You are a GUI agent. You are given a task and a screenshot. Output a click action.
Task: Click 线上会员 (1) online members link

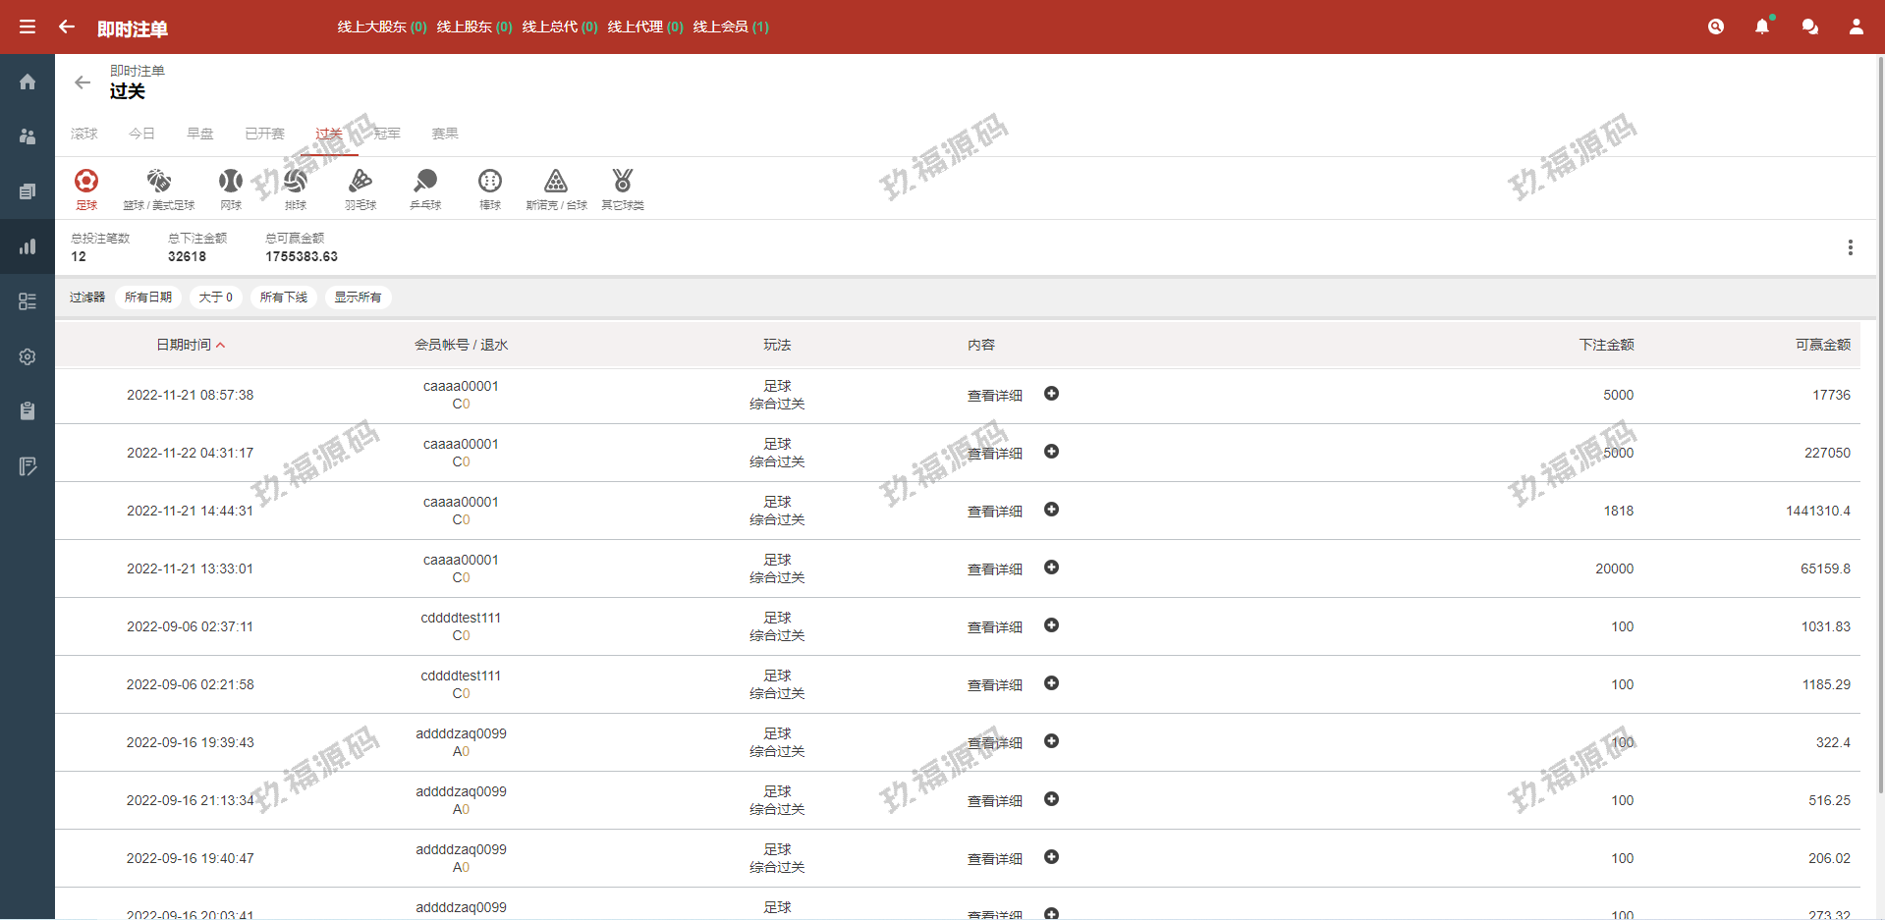(731, 27)
